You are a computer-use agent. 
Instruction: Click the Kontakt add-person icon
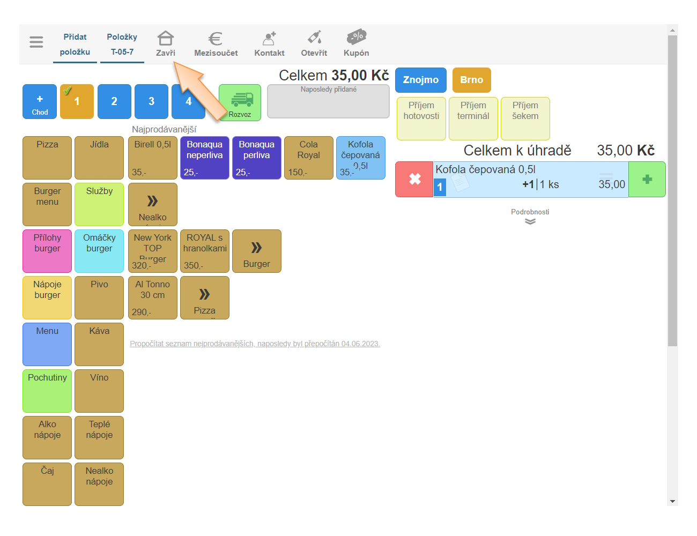coord(269,39)
